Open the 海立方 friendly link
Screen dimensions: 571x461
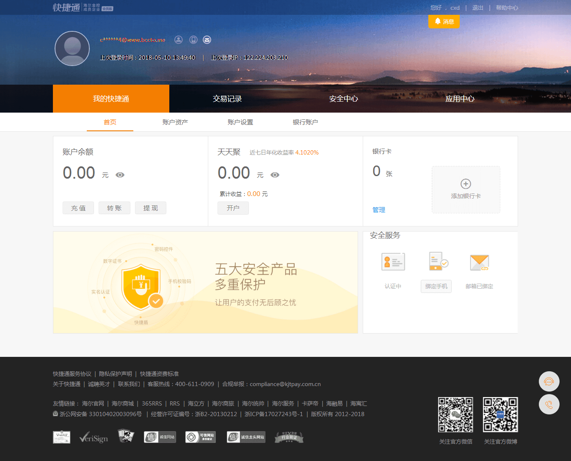(x=196, y=403)
